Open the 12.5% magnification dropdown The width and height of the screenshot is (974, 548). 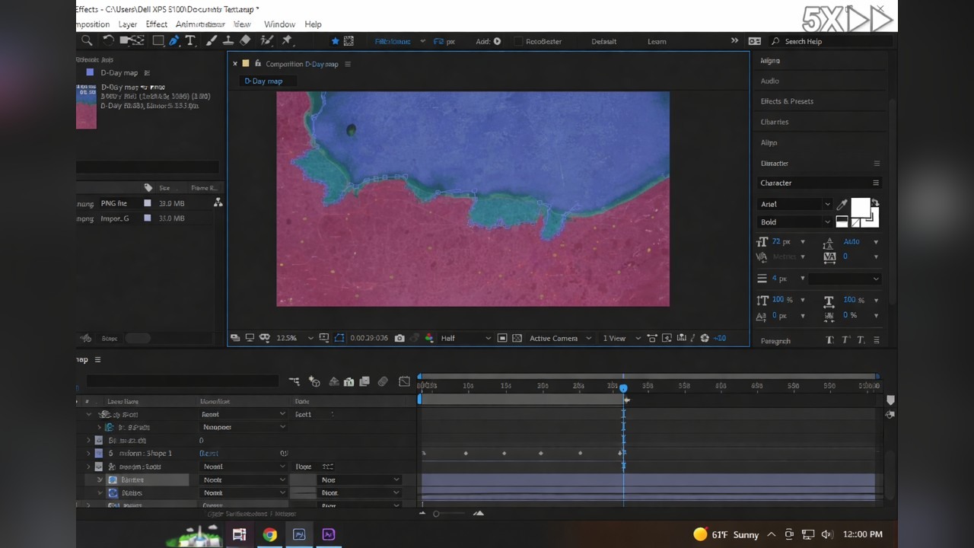click(x=294, y=338)
